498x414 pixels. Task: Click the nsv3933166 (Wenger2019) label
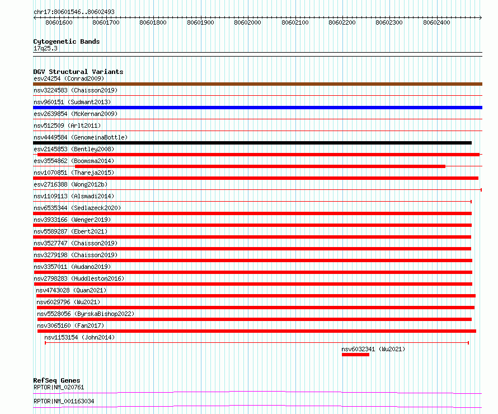(x=72, y=220)
